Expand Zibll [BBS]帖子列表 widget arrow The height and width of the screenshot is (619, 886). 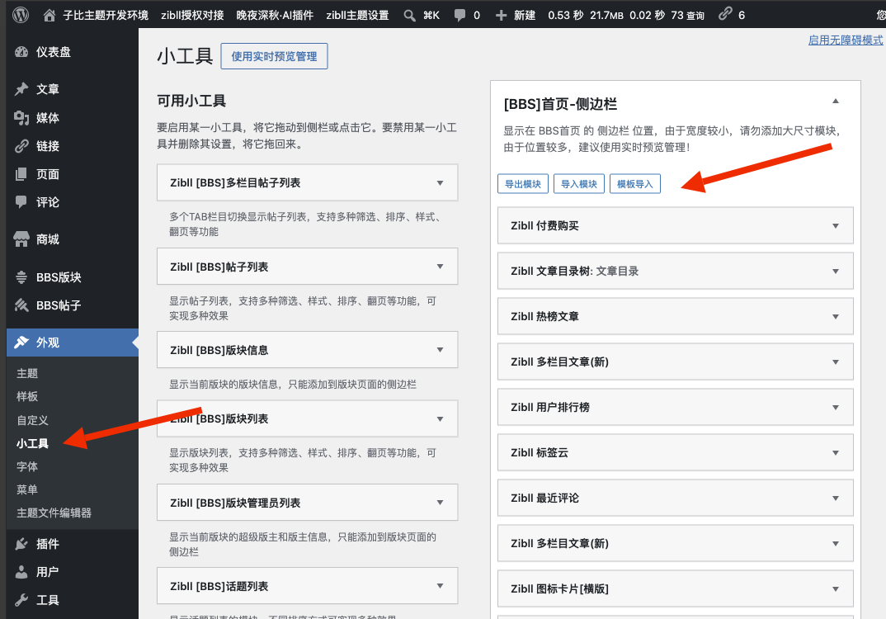[x=441, y=267]
